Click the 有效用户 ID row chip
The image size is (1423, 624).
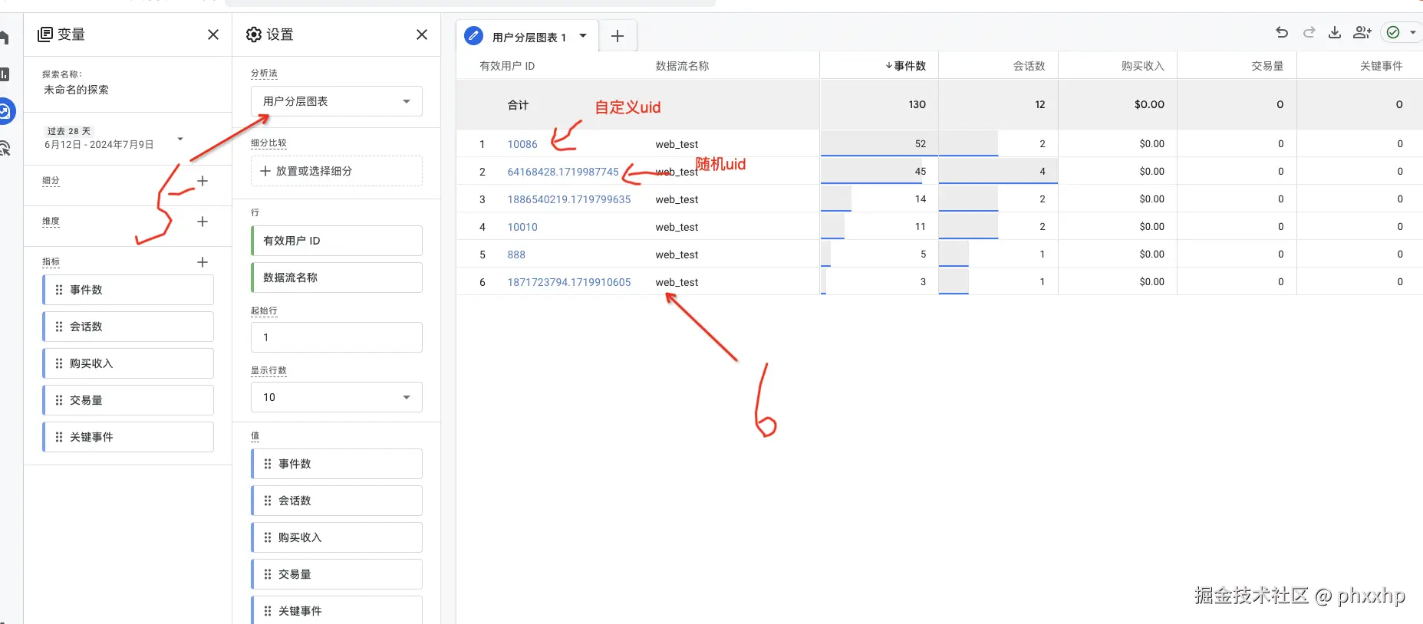tap(337, 241)
